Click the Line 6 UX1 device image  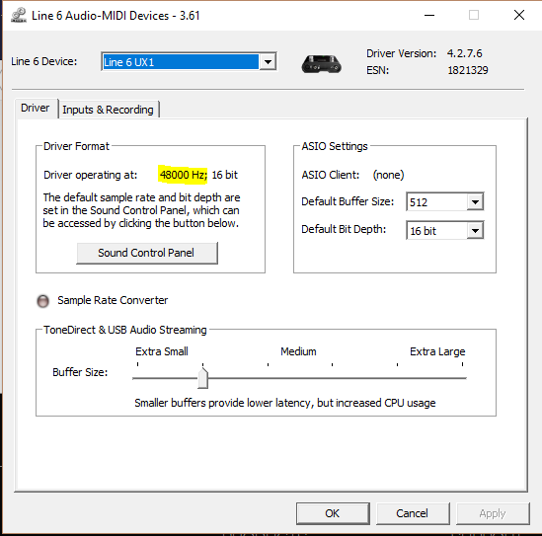[x=322, y=64]
